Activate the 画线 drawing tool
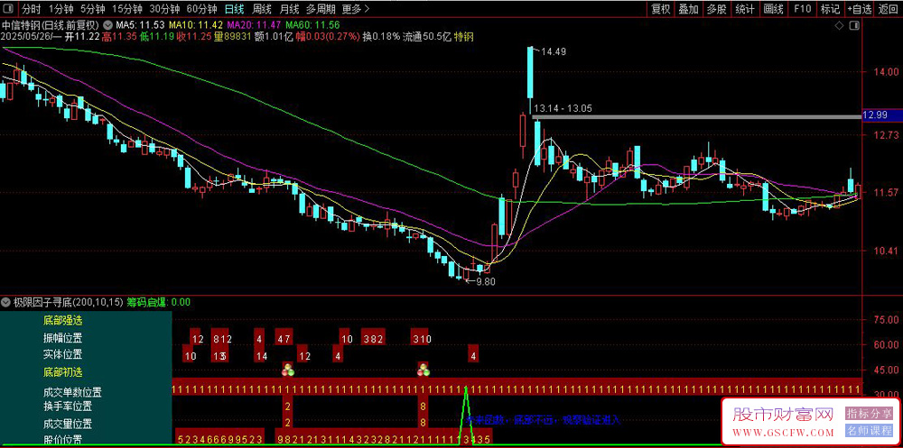This screenshot has height=448, width=903. (x=773, y=9)
